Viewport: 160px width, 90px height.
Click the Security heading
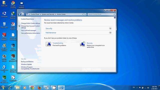(x=49, y=28)
